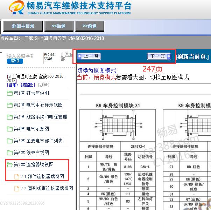Click the CAN-L function signal cell

coord(145,167)
